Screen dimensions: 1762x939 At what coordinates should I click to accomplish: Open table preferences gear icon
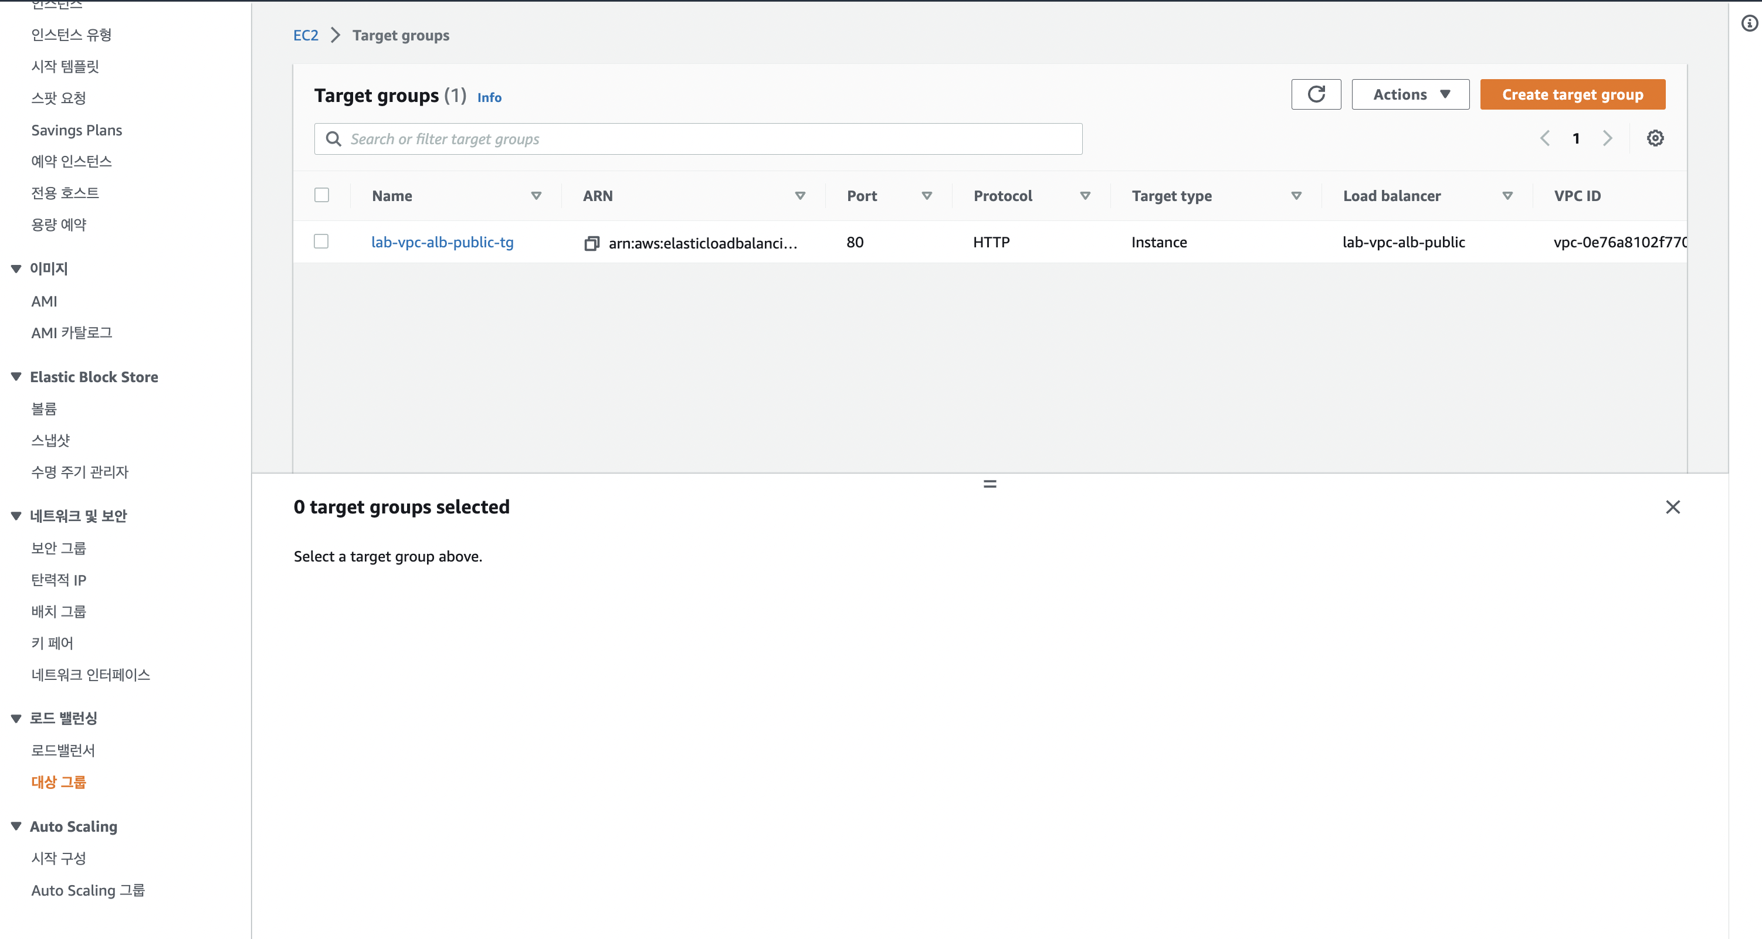1655,139
